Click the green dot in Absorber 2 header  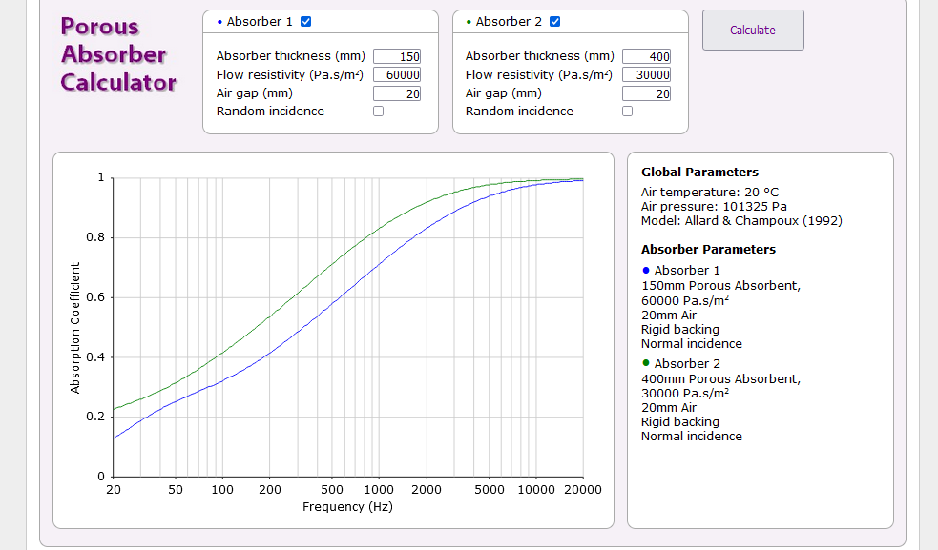tap(469, 22)
